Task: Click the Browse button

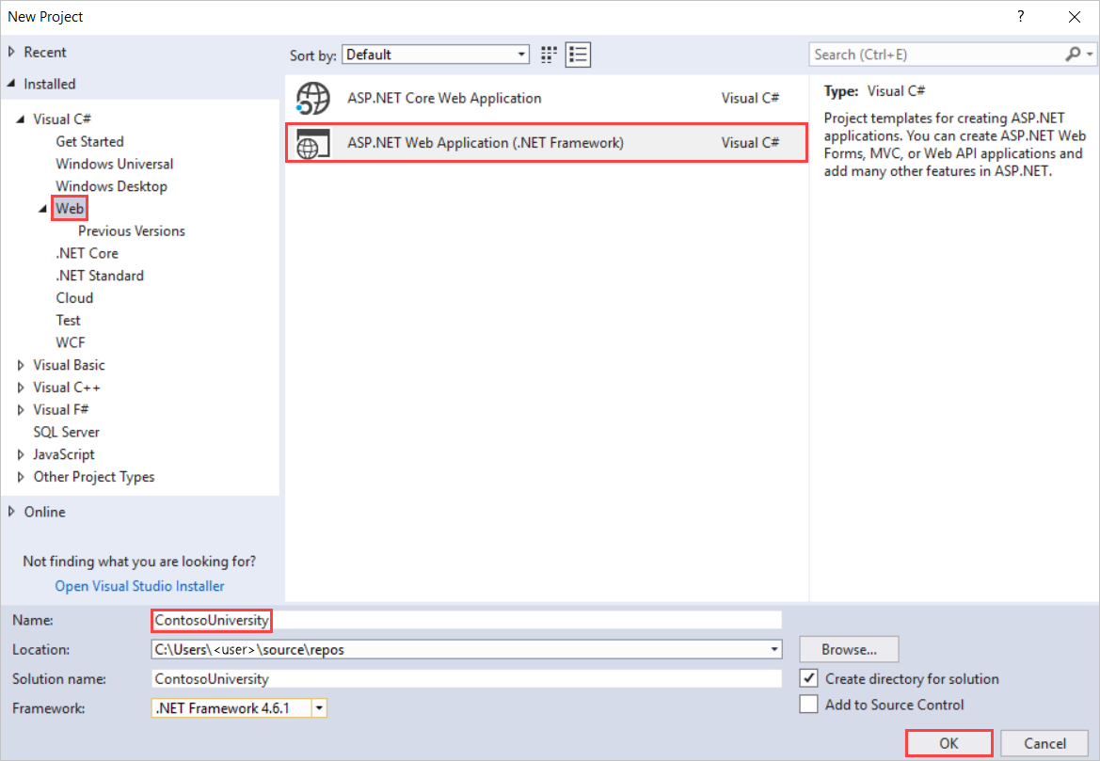Action: tap(847, 649)
